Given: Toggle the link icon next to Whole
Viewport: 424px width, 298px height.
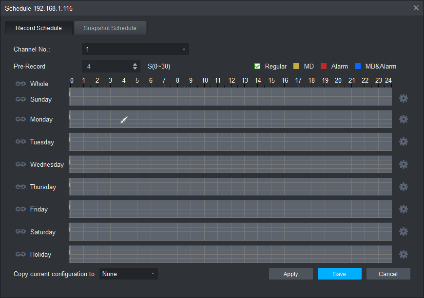Looking at the screenshot, I should [x=20, y=84].
